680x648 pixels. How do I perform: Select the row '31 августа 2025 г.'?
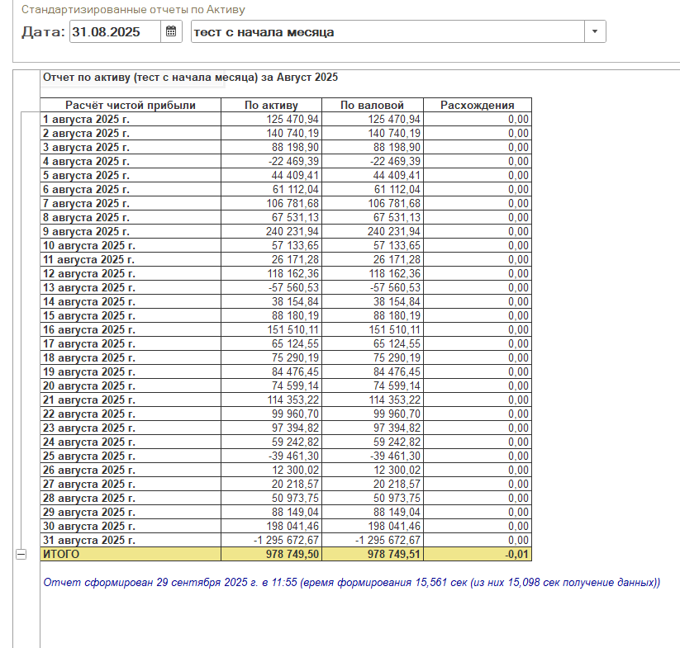click(286, 540)
